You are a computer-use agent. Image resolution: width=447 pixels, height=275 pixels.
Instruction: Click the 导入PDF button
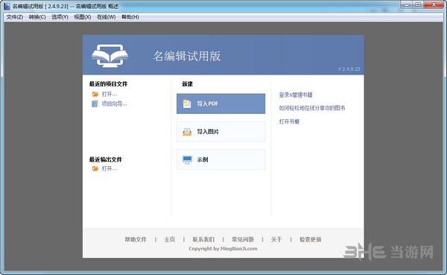coord(221,104)
